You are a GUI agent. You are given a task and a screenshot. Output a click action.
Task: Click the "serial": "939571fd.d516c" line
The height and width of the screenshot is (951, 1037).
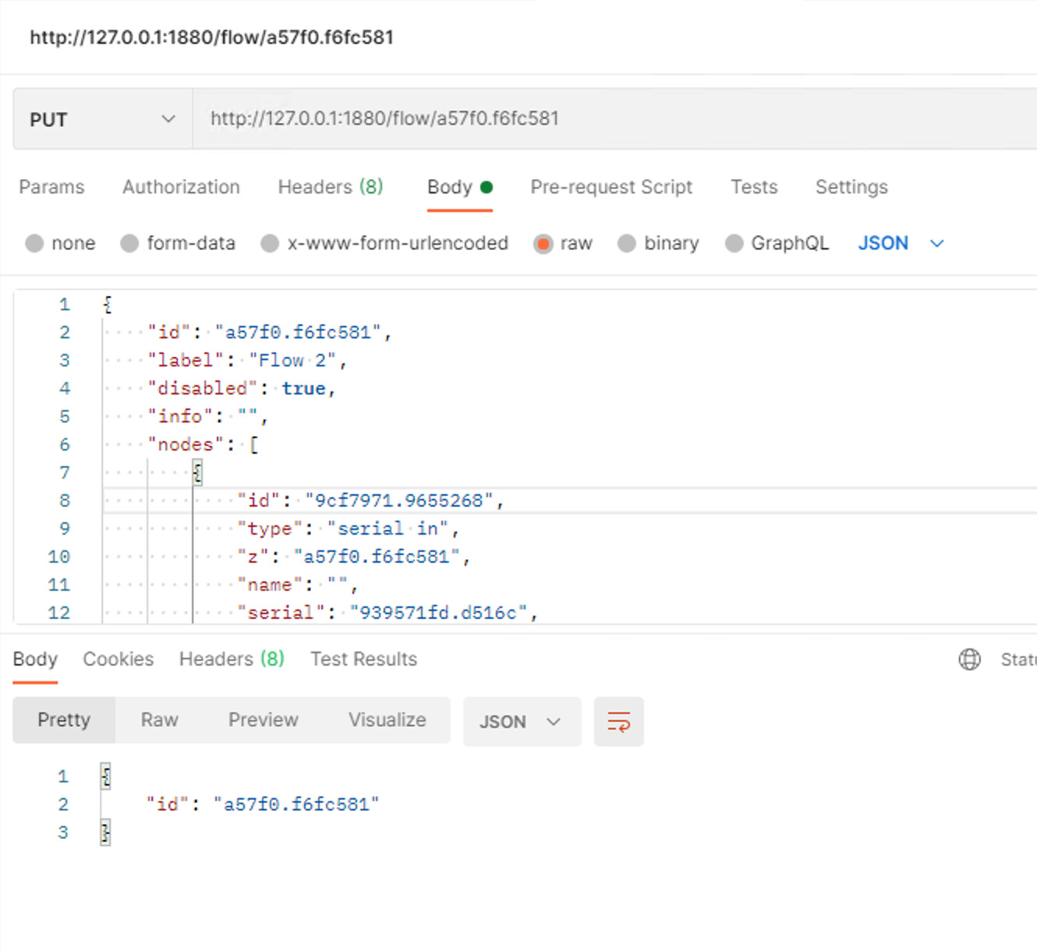[388, 613]
